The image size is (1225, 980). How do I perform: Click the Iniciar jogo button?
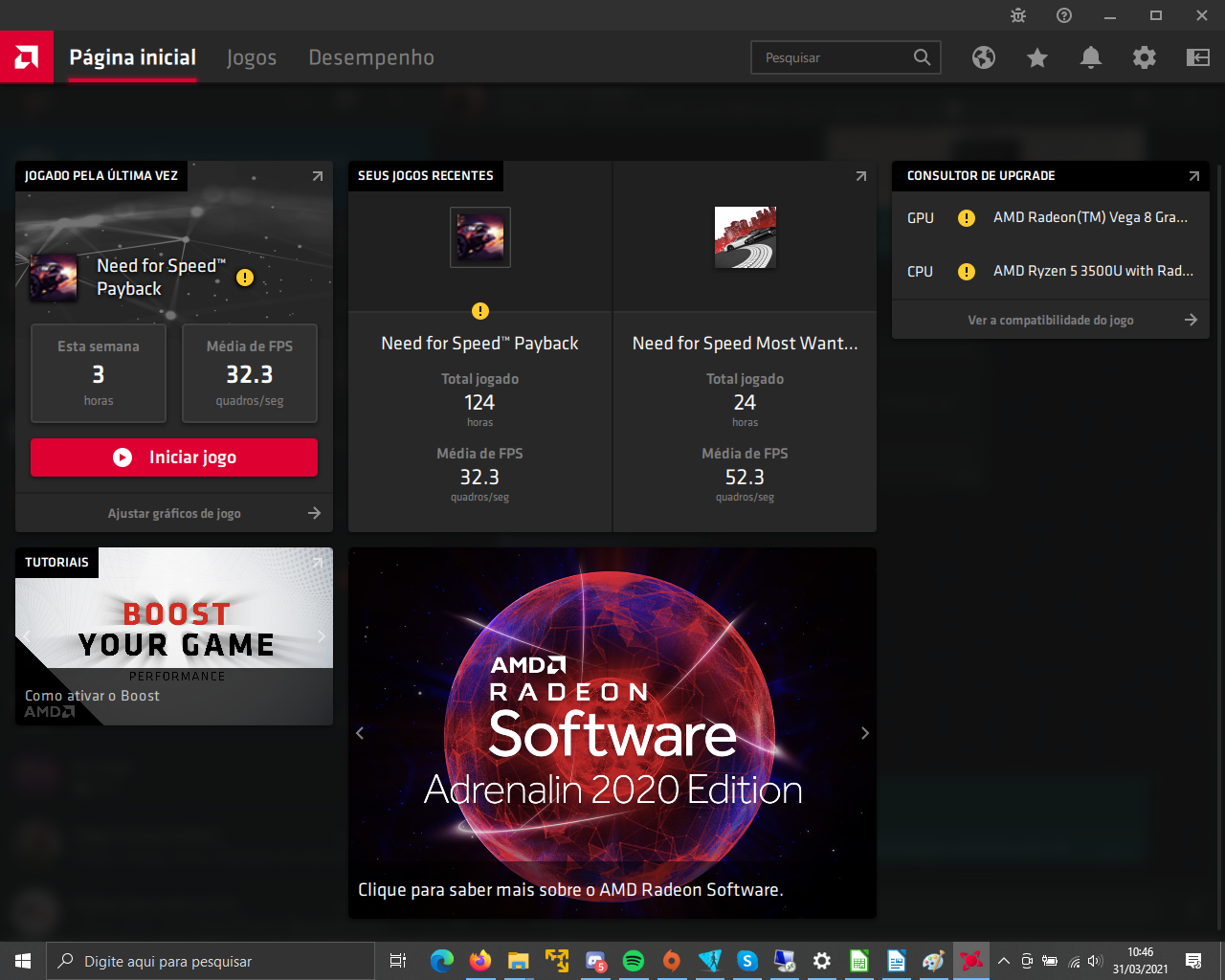pos(174,457)
